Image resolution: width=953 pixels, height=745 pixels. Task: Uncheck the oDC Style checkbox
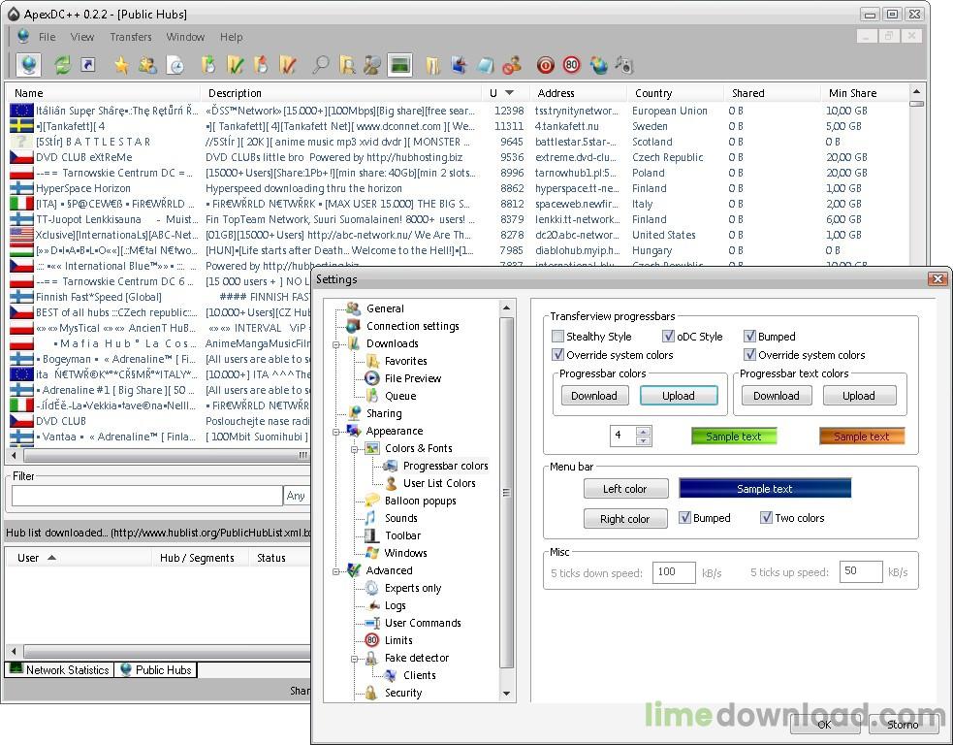click(x=668, y=337)
